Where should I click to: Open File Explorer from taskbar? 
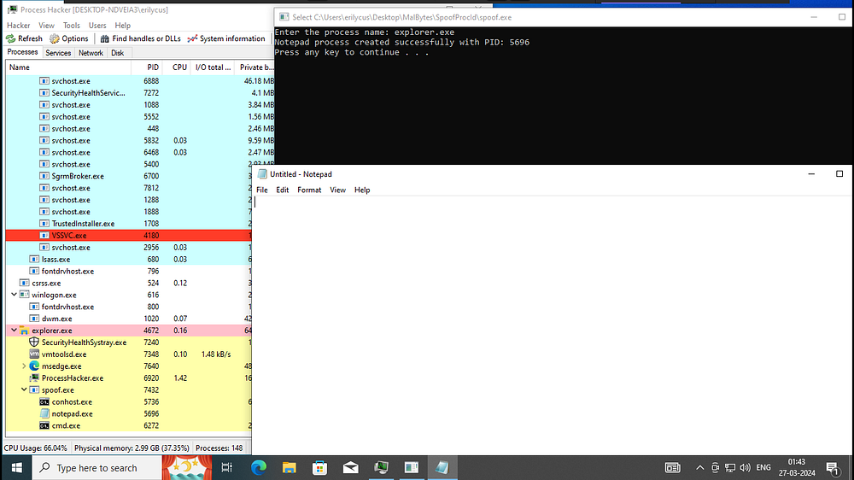pyautogui.click(x=290, y=467)
